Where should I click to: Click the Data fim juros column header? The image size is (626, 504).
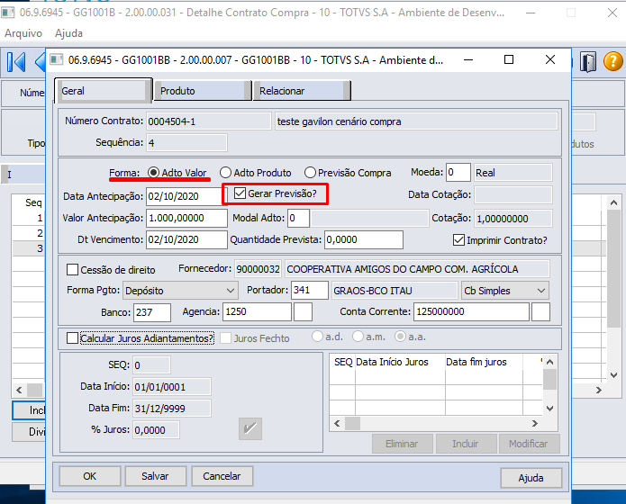[x=484, y=362]
